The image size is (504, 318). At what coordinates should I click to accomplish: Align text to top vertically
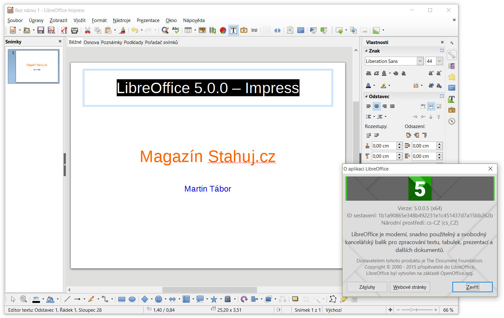pyautogui.click(x=423, y=106)
